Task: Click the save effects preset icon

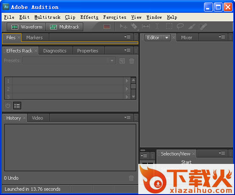Action: [122, 61]
